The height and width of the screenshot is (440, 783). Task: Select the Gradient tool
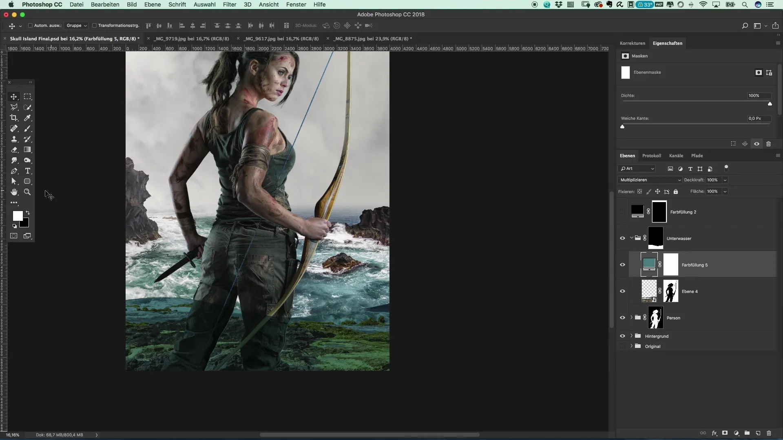click(27, 150)
